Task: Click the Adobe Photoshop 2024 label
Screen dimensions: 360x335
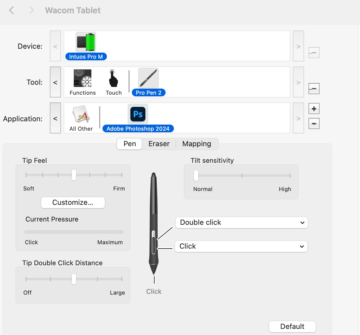Action: coord(138,129)
